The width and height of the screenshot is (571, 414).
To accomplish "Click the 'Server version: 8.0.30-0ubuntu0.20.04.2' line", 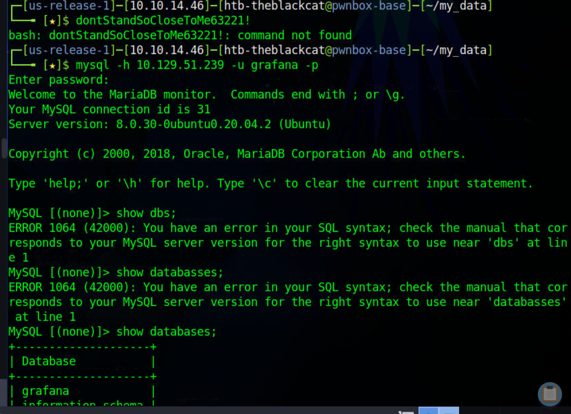I will point(170,124).
